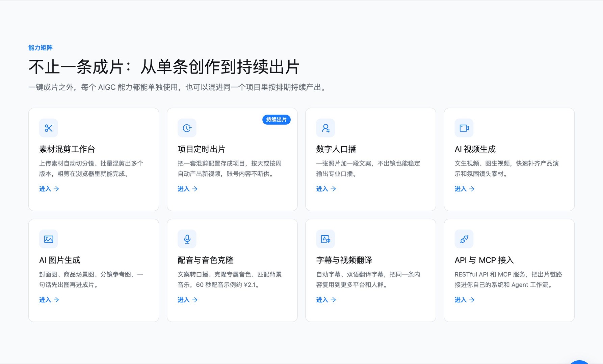Open 进入 link under AI 视频生成

click(465, 189)
